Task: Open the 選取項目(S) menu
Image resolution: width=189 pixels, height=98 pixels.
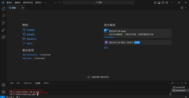Action: tap(28, 3)
